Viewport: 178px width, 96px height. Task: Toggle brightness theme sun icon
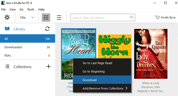pos(7,17)
